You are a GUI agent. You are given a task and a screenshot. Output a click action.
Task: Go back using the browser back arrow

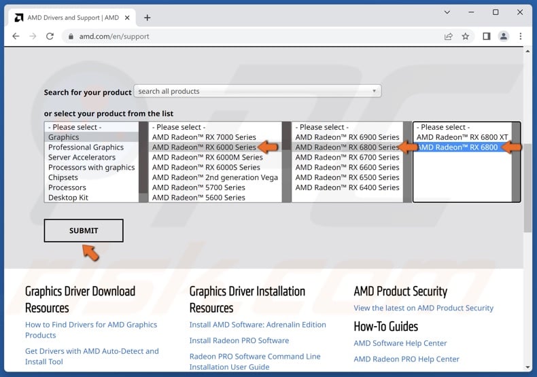(x=16, y=36)
